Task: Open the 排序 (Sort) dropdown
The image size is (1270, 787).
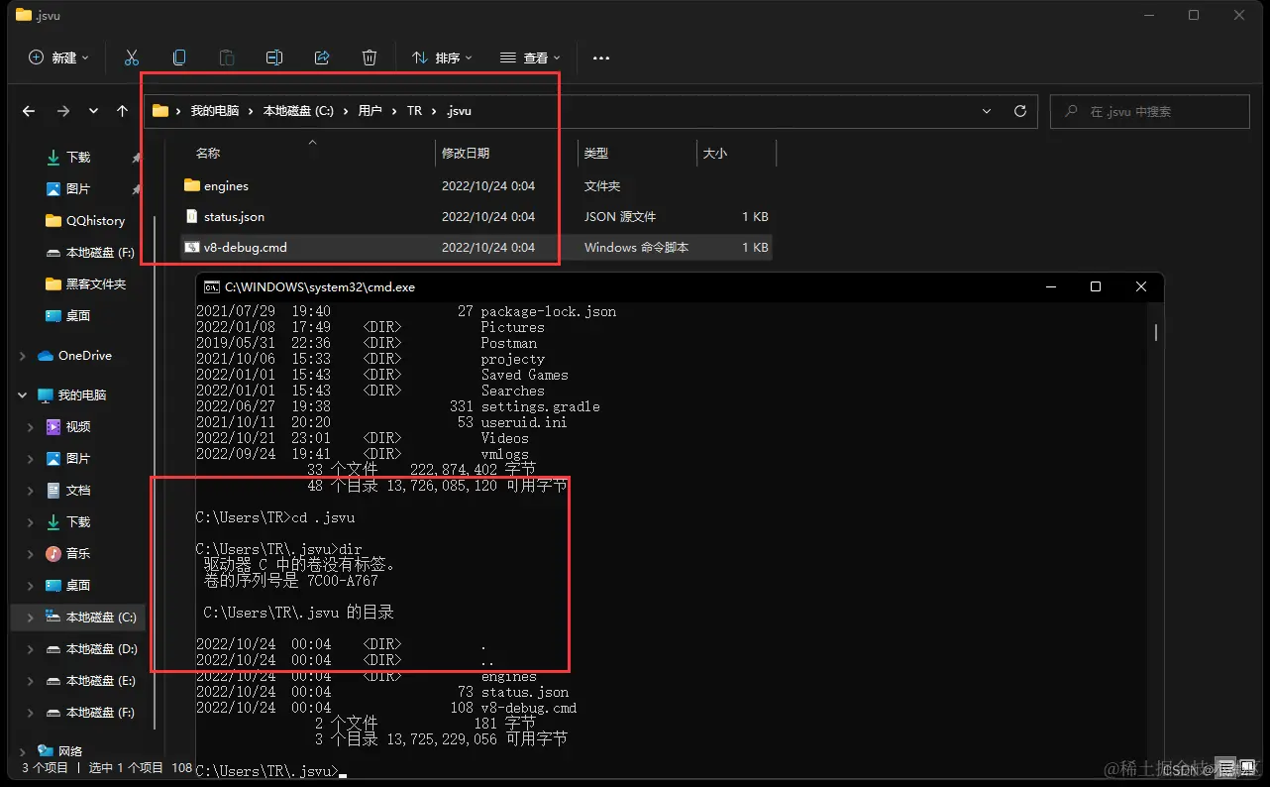Action: click(442, 57)
